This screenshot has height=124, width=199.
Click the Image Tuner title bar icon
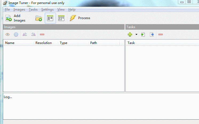pyautogui.click(x=5, y=3)
